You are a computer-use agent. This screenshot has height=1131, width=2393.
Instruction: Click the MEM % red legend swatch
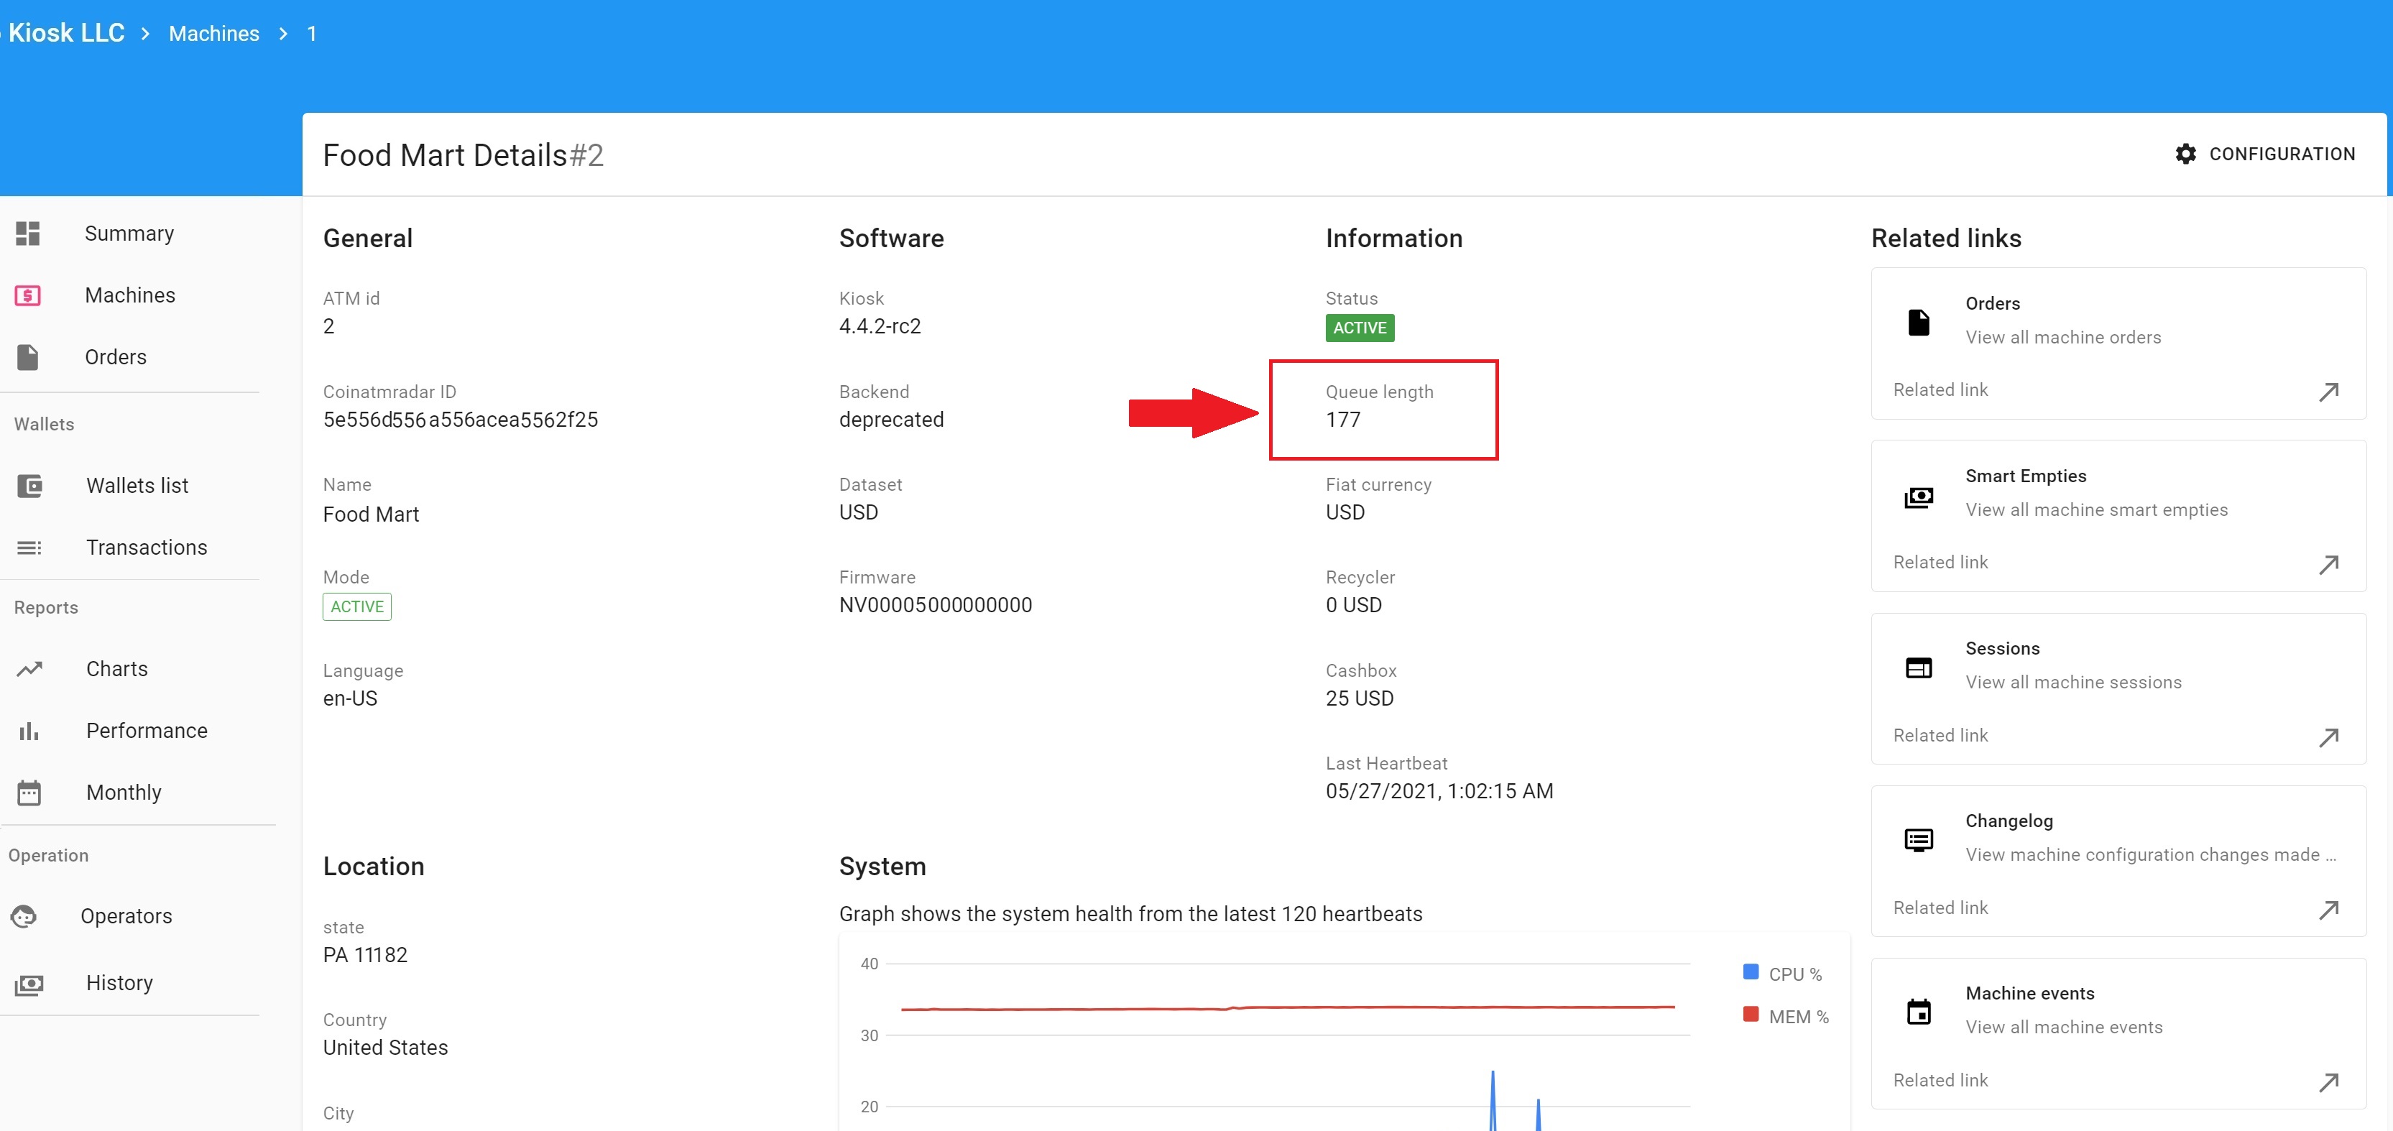1750,1014
